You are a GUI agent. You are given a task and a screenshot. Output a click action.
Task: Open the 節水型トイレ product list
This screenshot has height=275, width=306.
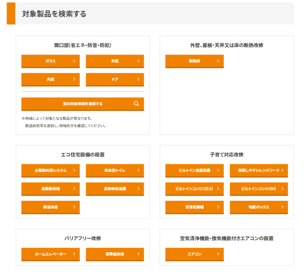click(115, 170)
